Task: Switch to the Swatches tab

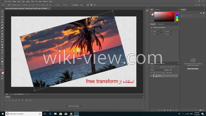Action: pos(157,10)
